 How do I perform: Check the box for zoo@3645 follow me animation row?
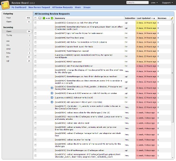[35, 42]
